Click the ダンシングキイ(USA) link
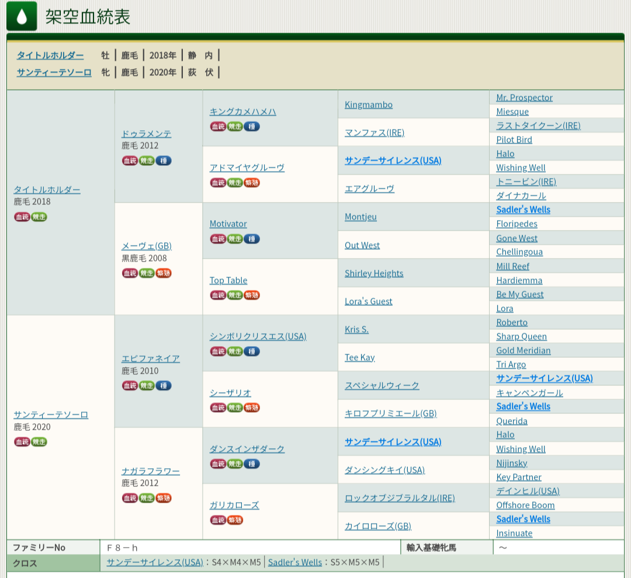The image size is (631, 578). [x=384, y=470]
